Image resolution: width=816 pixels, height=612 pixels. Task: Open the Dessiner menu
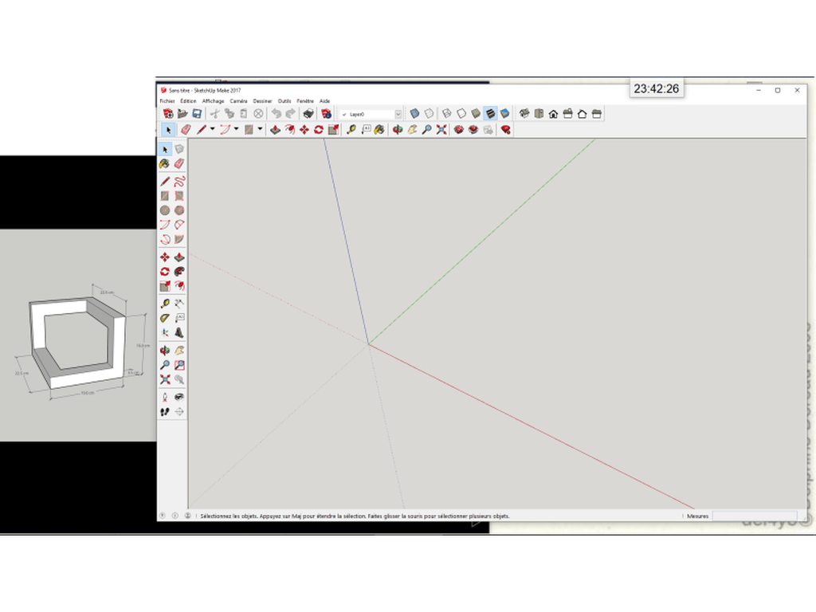coord(262,101)
